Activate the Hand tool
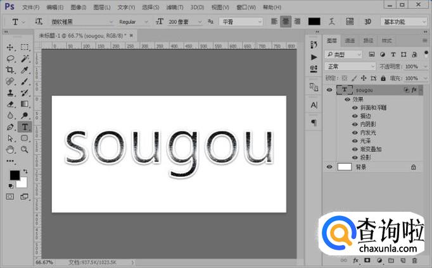Viewport: 432px width, 268px height. tap(10, 150)
